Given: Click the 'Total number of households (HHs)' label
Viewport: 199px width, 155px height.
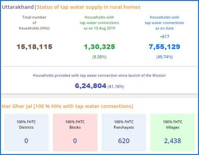Looking at the screenshot, I should coord(34,23).
